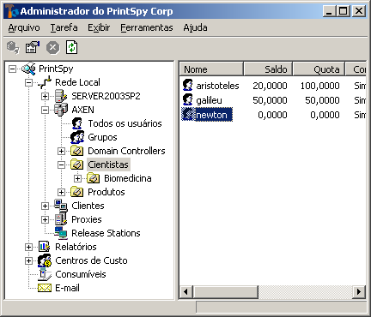This screenshot has width=371, height=317.
Task: Click the Centros de Custo icon
Action: 45,260
